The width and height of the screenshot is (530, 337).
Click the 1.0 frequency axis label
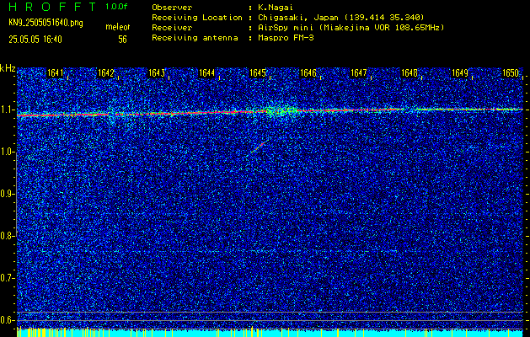pos(8,152)
